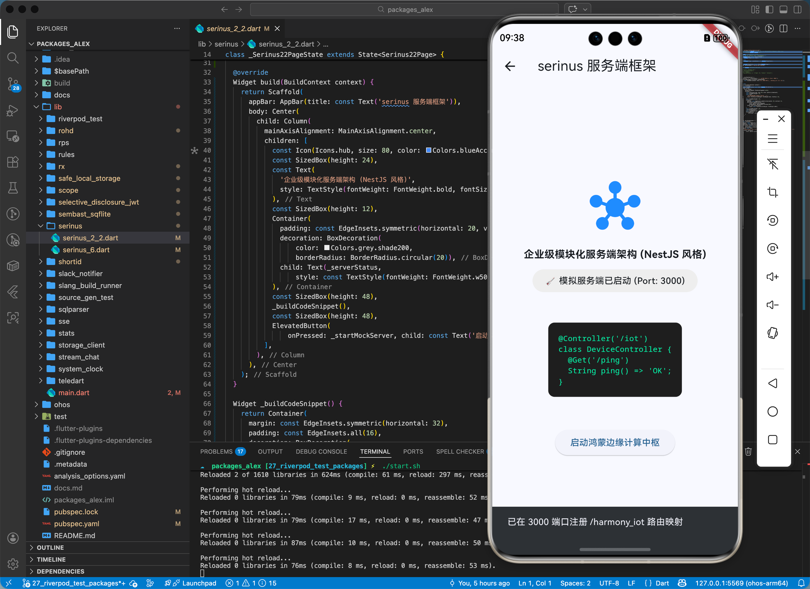Toggle secondary sidebar layout icon
Viewport: 810px width, 589px height.
click(x=797, y=10)
